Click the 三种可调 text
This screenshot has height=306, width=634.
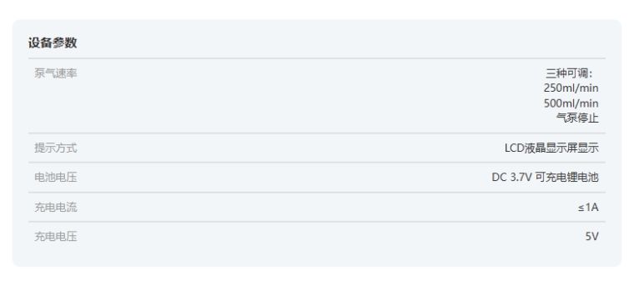(x=569, y=73)
